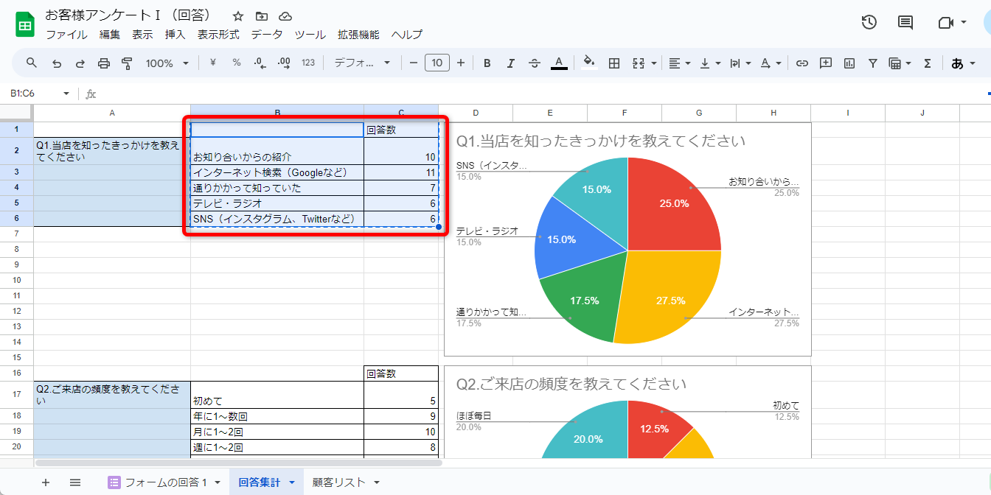
Task: Click the paint format icon
Action: click(127, 63)
